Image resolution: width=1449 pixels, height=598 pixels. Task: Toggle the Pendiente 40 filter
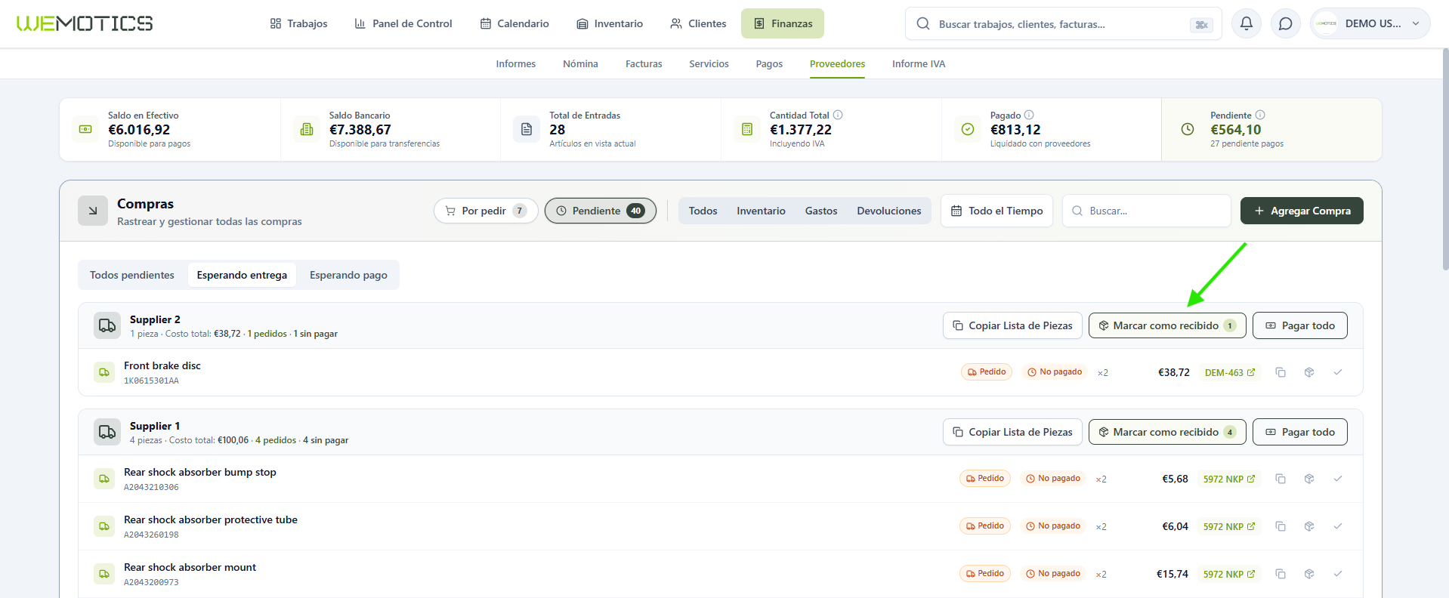point(601,211)
